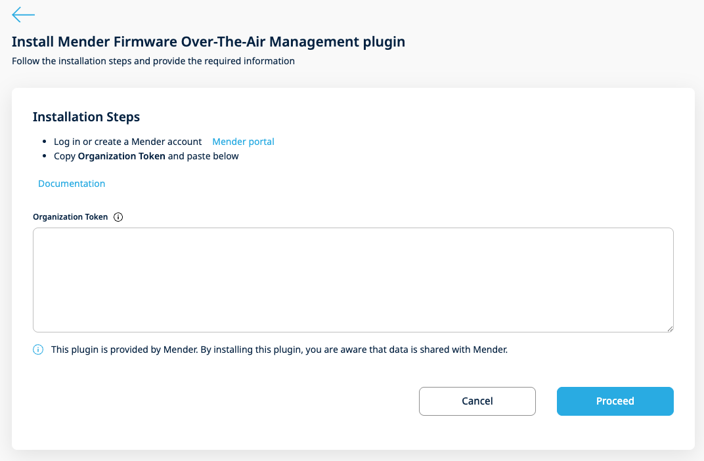Open the Mender portal link
This screenshot has width=704, height=461.
tap(243, 142)
